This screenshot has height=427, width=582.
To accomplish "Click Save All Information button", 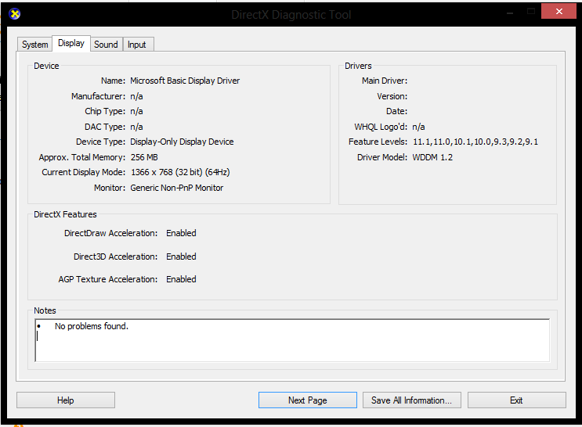I will [x=412, y=400].
